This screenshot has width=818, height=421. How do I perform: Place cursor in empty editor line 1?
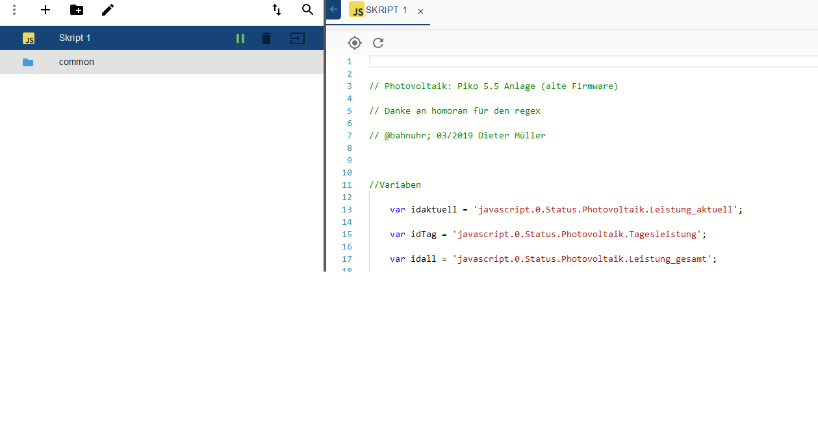593,62
